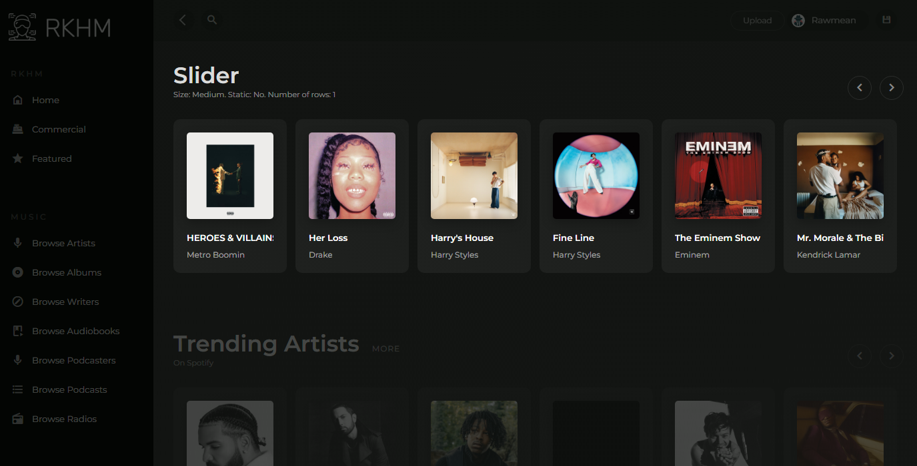Click the Trending Artists heading

pos(266,344)
